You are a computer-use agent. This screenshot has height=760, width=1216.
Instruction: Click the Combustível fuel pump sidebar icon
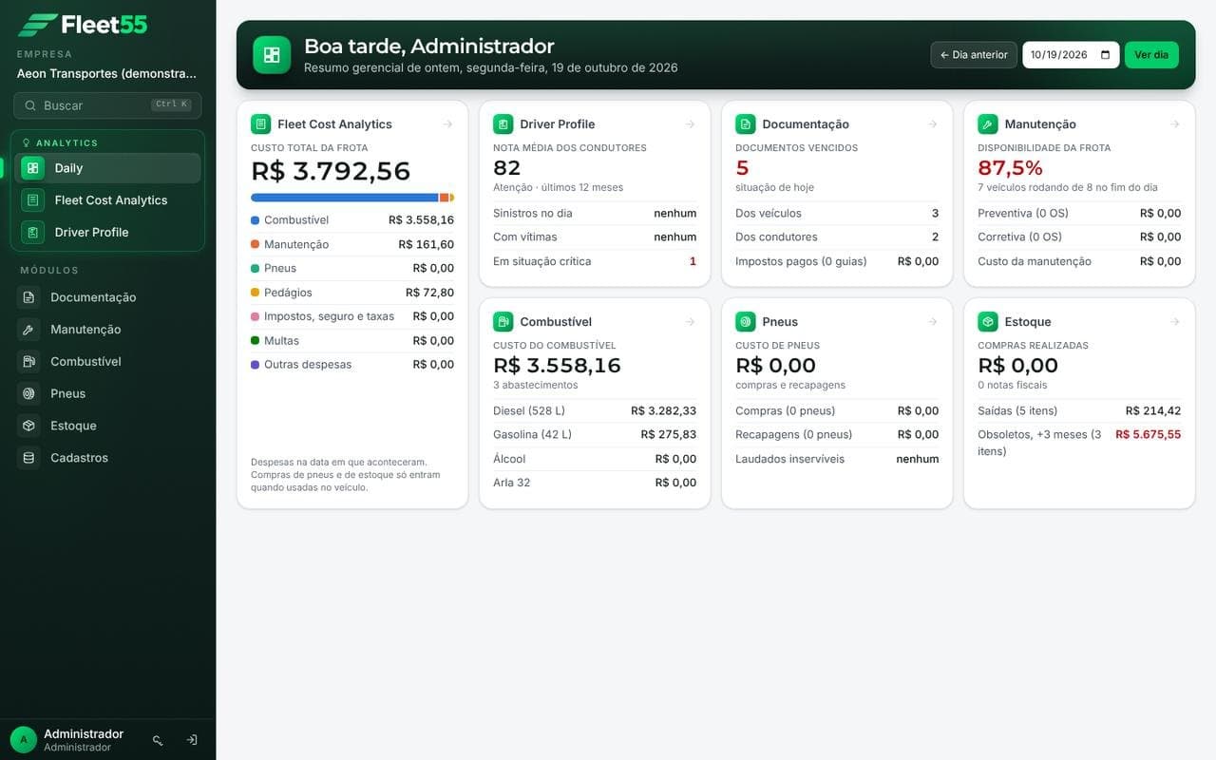(29, 361)
